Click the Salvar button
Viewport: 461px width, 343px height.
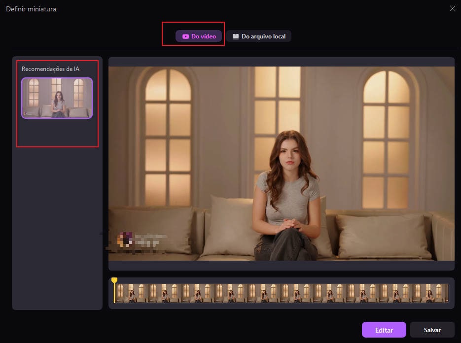click(432, 330)
